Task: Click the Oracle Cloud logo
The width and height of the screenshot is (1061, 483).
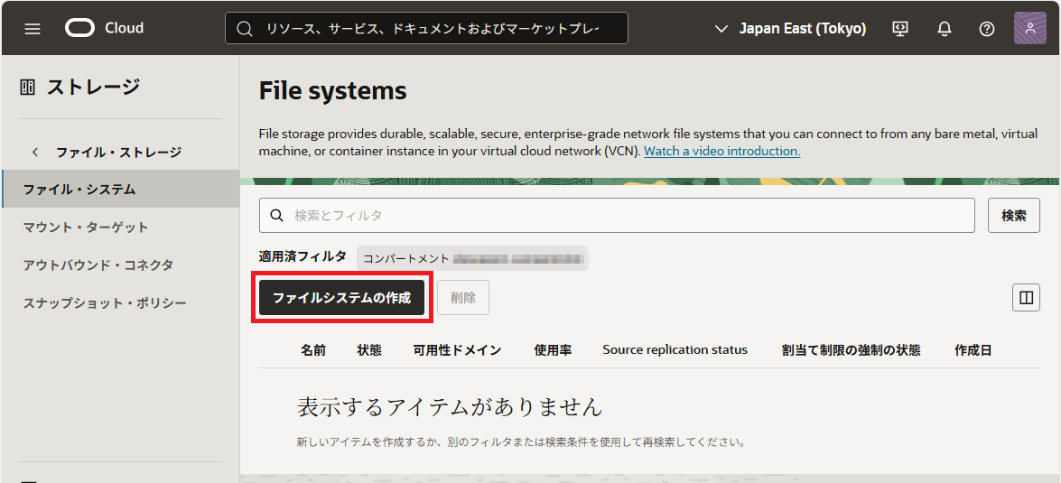Action: click(104, 28)
